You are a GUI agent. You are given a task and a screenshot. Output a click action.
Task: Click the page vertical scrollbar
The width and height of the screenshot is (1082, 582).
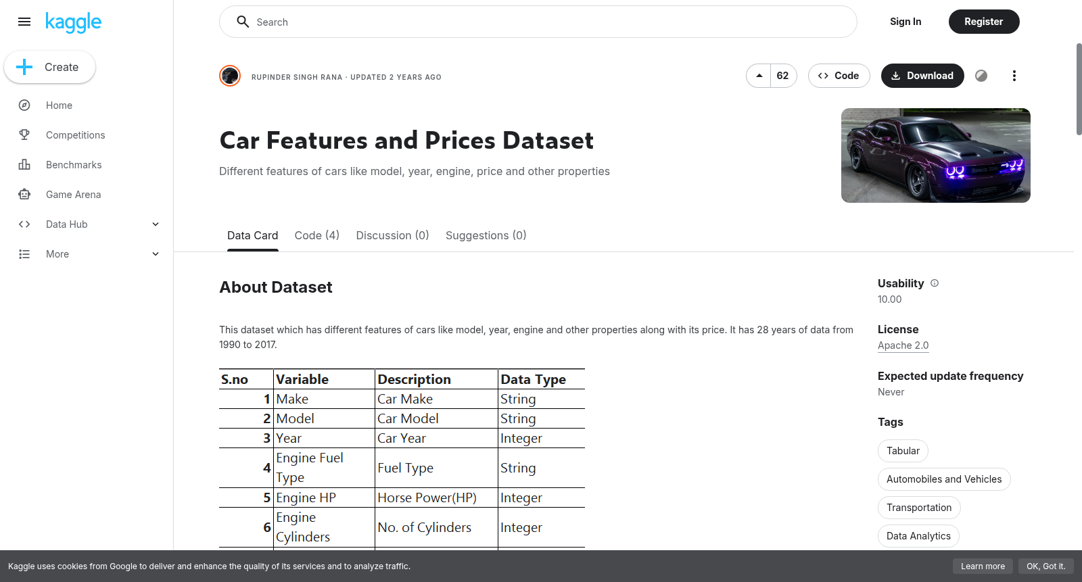click(x=1078, y=89)
